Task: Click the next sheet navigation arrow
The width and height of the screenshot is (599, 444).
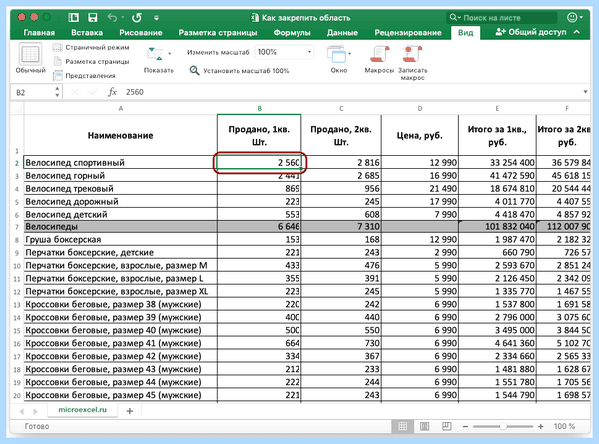Action: tap(36, 411)
